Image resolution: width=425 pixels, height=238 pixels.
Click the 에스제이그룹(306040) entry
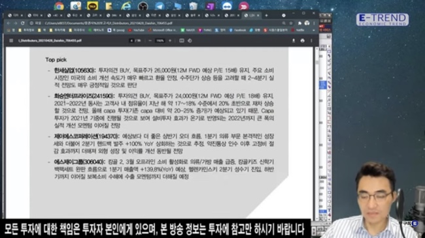(80, 162)
